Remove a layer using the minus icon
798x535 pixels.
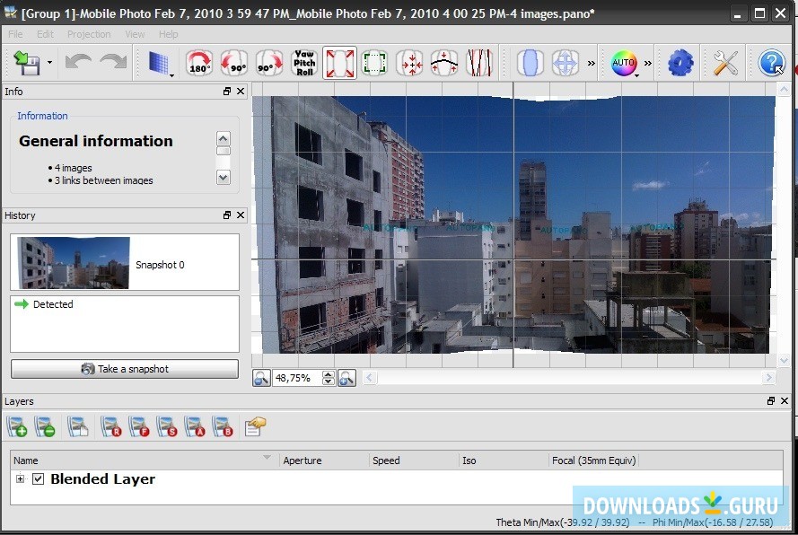point(47,425)
